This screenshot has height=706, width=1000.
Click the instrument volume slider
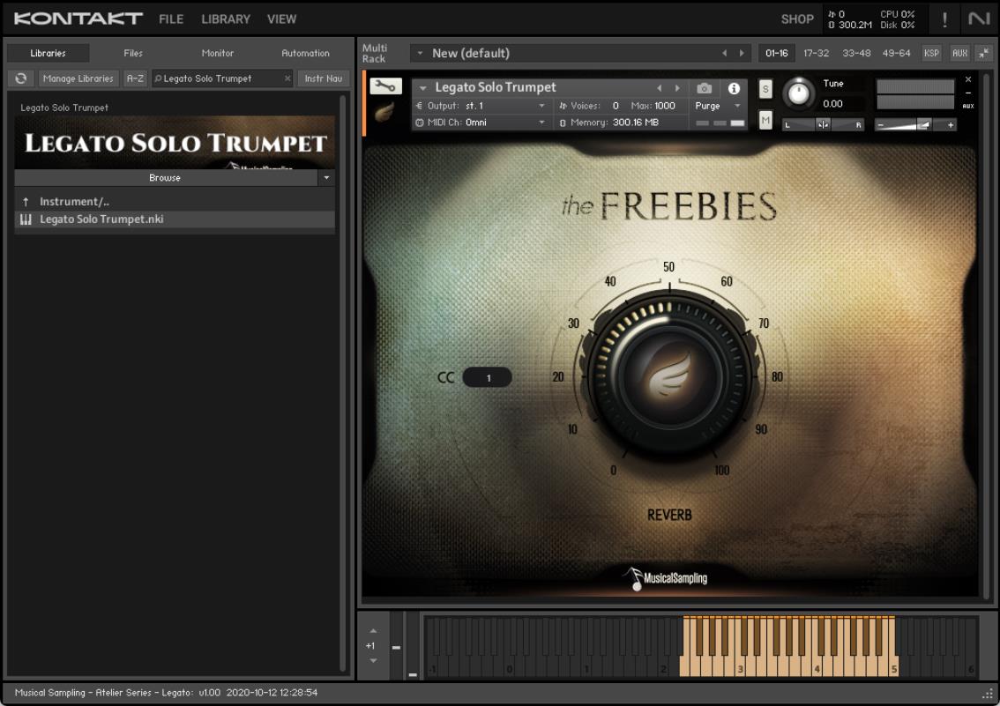915,125
